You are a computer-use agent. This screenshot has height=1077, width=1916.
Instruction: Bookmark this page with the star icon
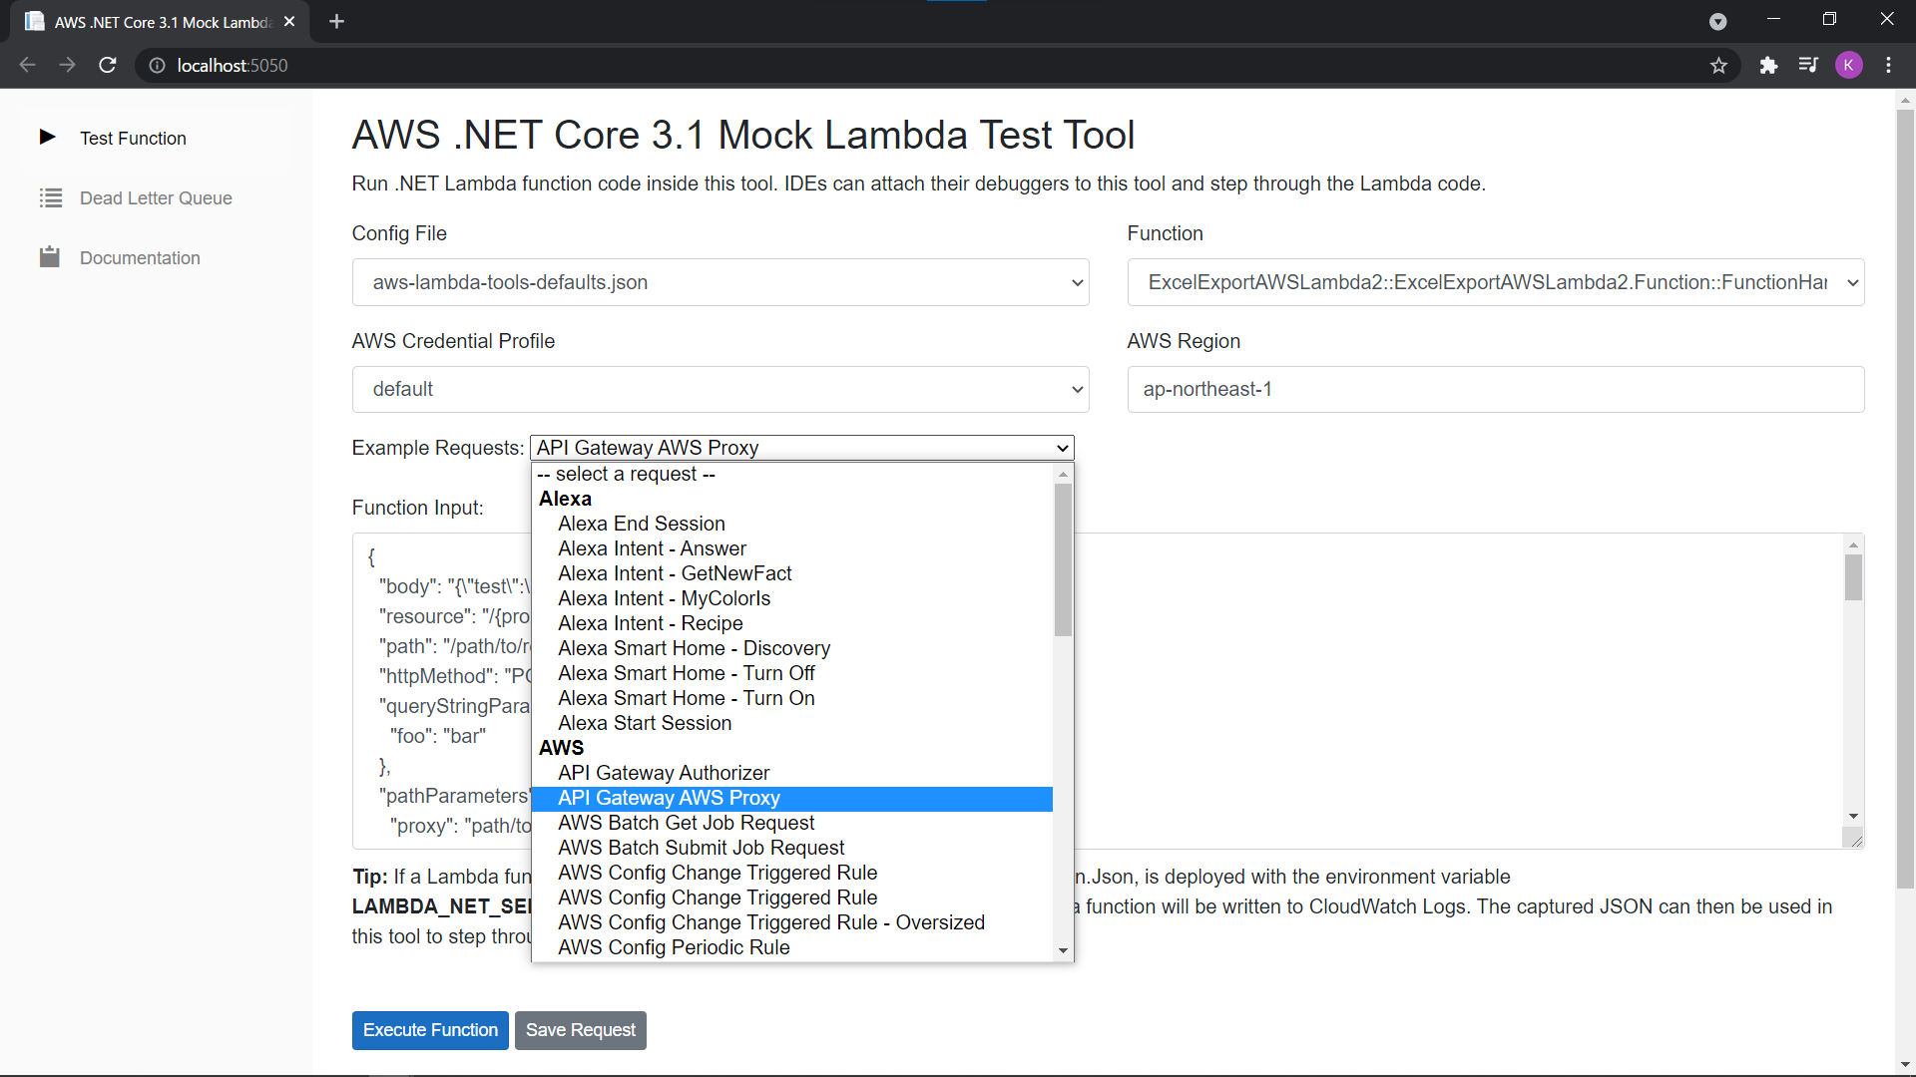point(1718,66)
